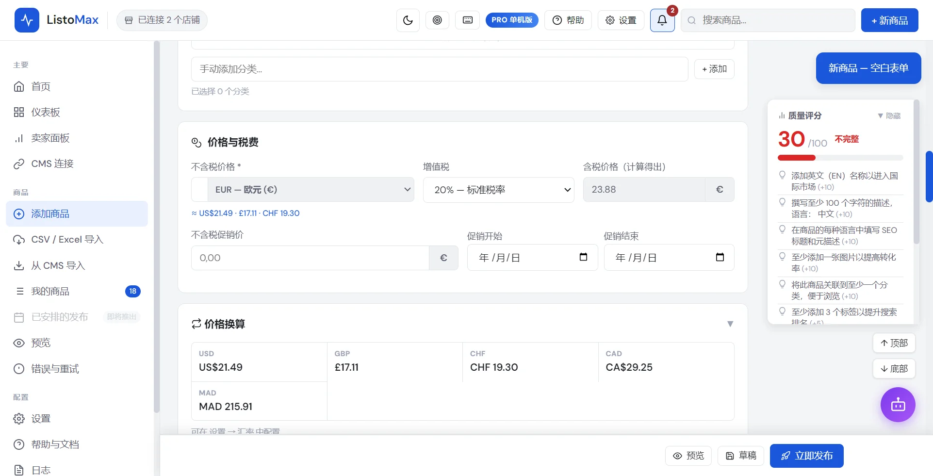The image size is (933, 476).
Task: Open the promo start date calendar picker
Action: pos(583,257)
